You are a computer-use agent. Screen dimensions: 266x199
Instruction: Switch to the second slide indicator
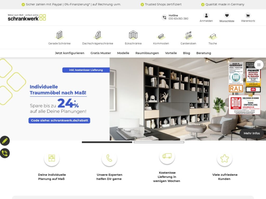tap(159, 142)
